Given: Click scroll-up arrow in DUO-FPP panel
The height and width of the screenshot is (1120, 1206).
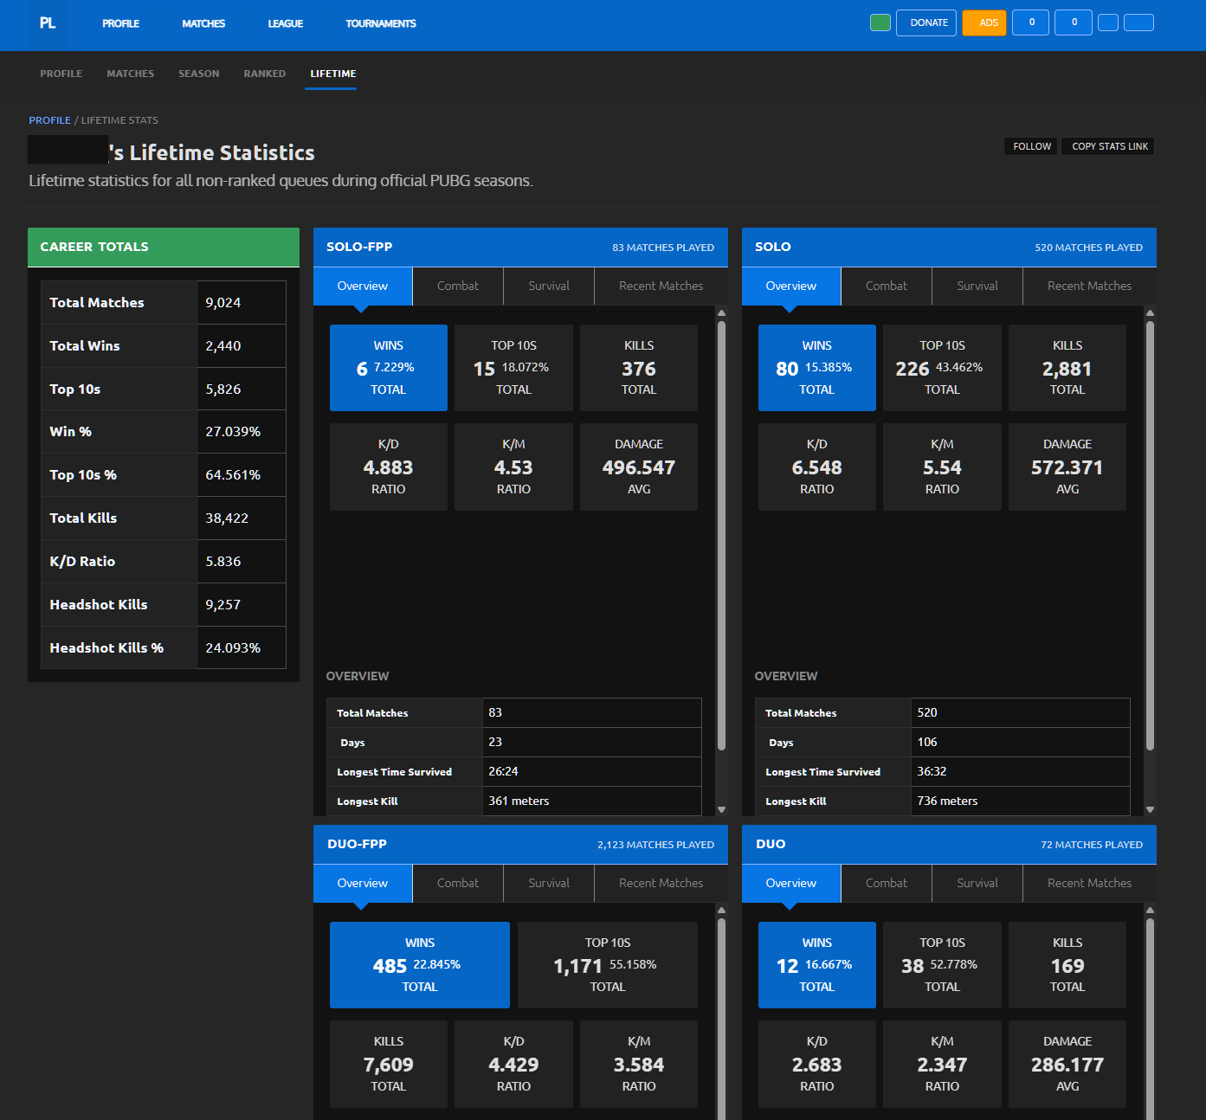Looking at the screenshot, I should 721,911.
